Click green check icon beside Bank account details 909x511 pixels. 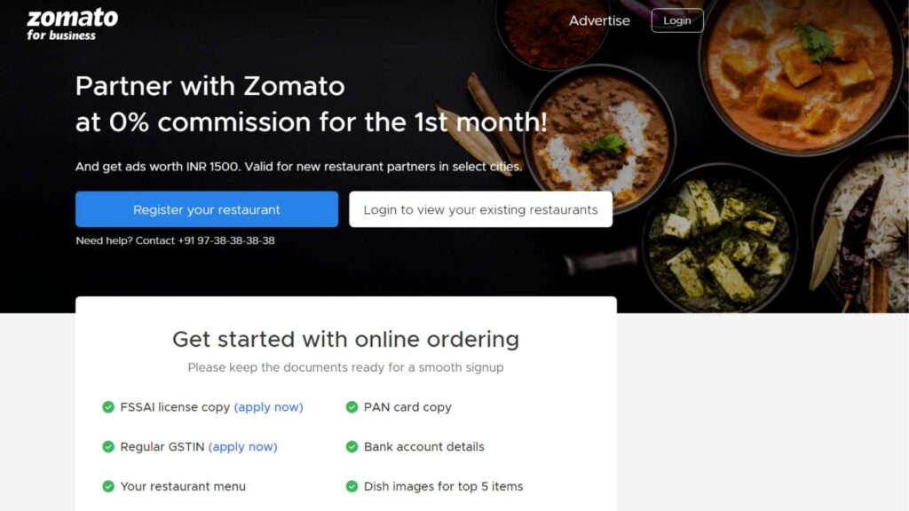[352, 447]
